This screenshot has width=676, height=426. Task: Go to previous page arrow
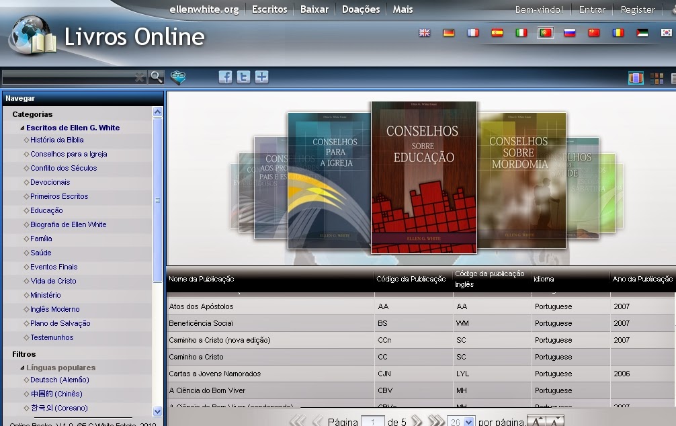pyautogui.click(x=318, y=421)
